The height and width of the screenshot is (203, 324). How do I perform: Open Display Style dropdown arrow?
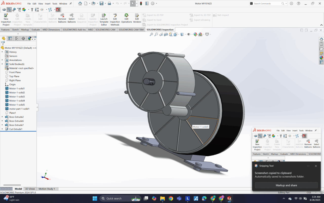(185, 34)
